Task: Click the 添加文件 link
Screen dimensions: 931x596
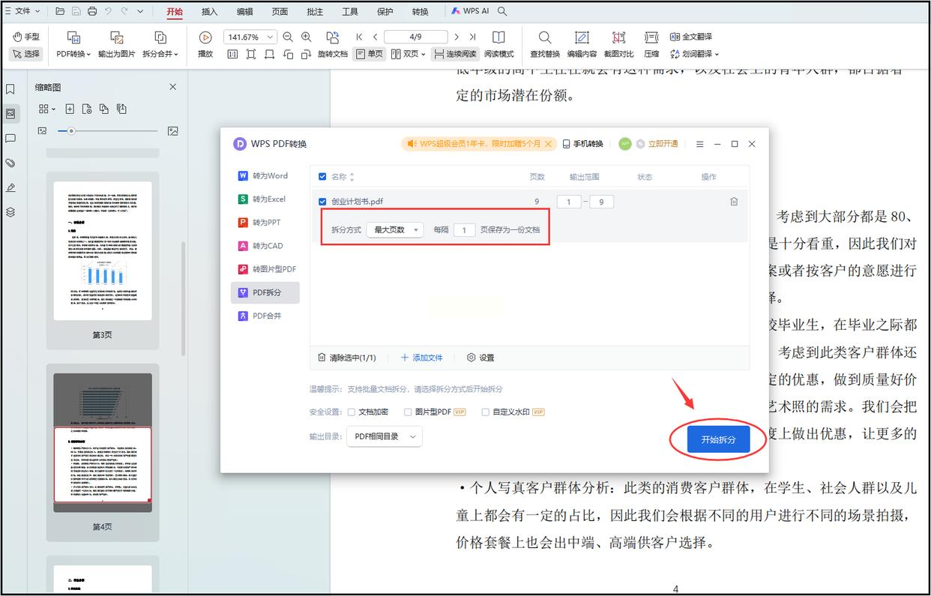Action: pos(422,358)
